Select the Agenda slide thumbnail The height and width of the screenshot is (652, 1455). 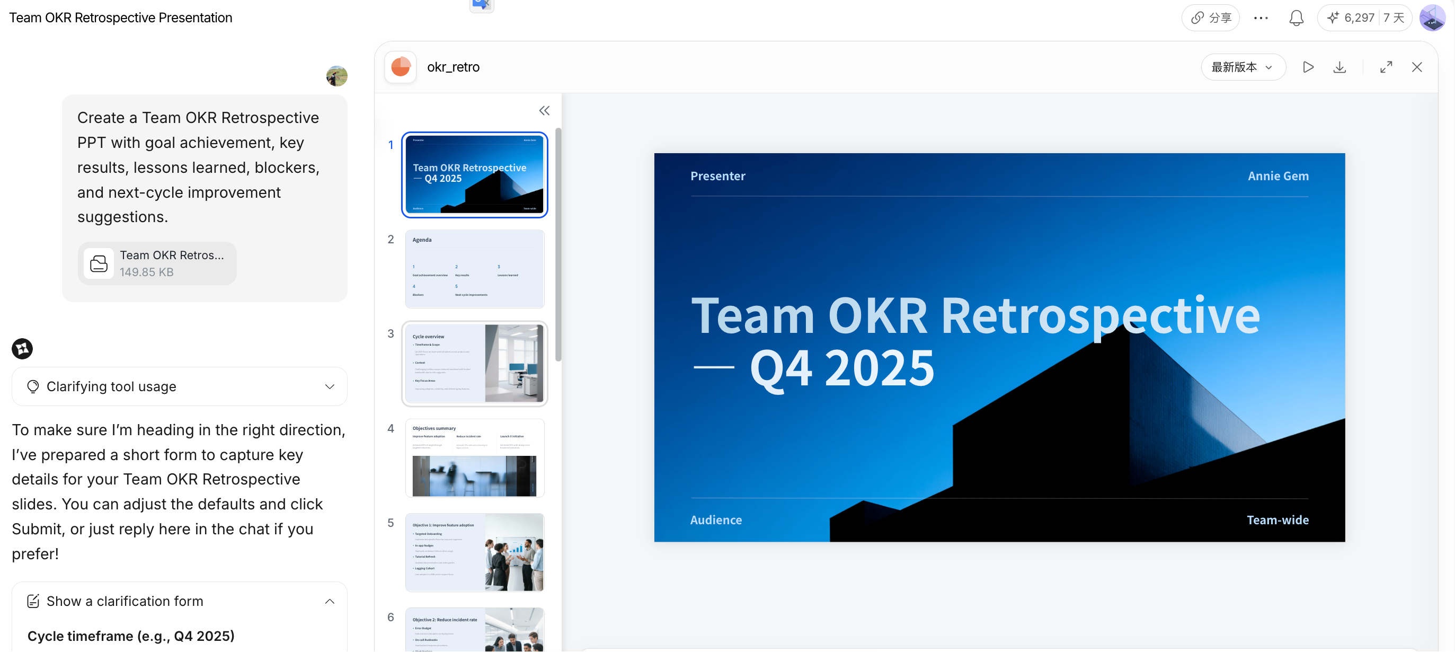pos(474,269)
